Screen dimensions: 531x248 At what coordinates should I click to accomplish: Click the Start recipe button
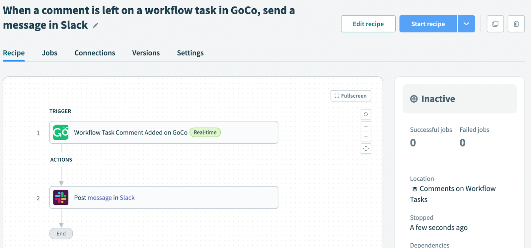[428, 24]
